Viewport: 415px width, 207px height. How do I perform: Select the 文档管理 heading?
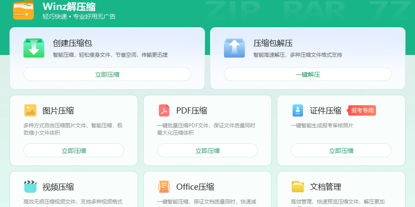(326, 187)
